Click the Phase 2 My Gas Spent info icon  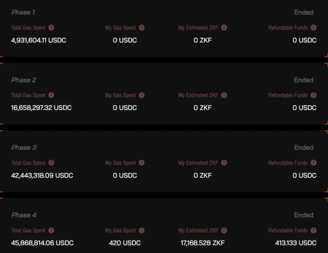point(142,95)
